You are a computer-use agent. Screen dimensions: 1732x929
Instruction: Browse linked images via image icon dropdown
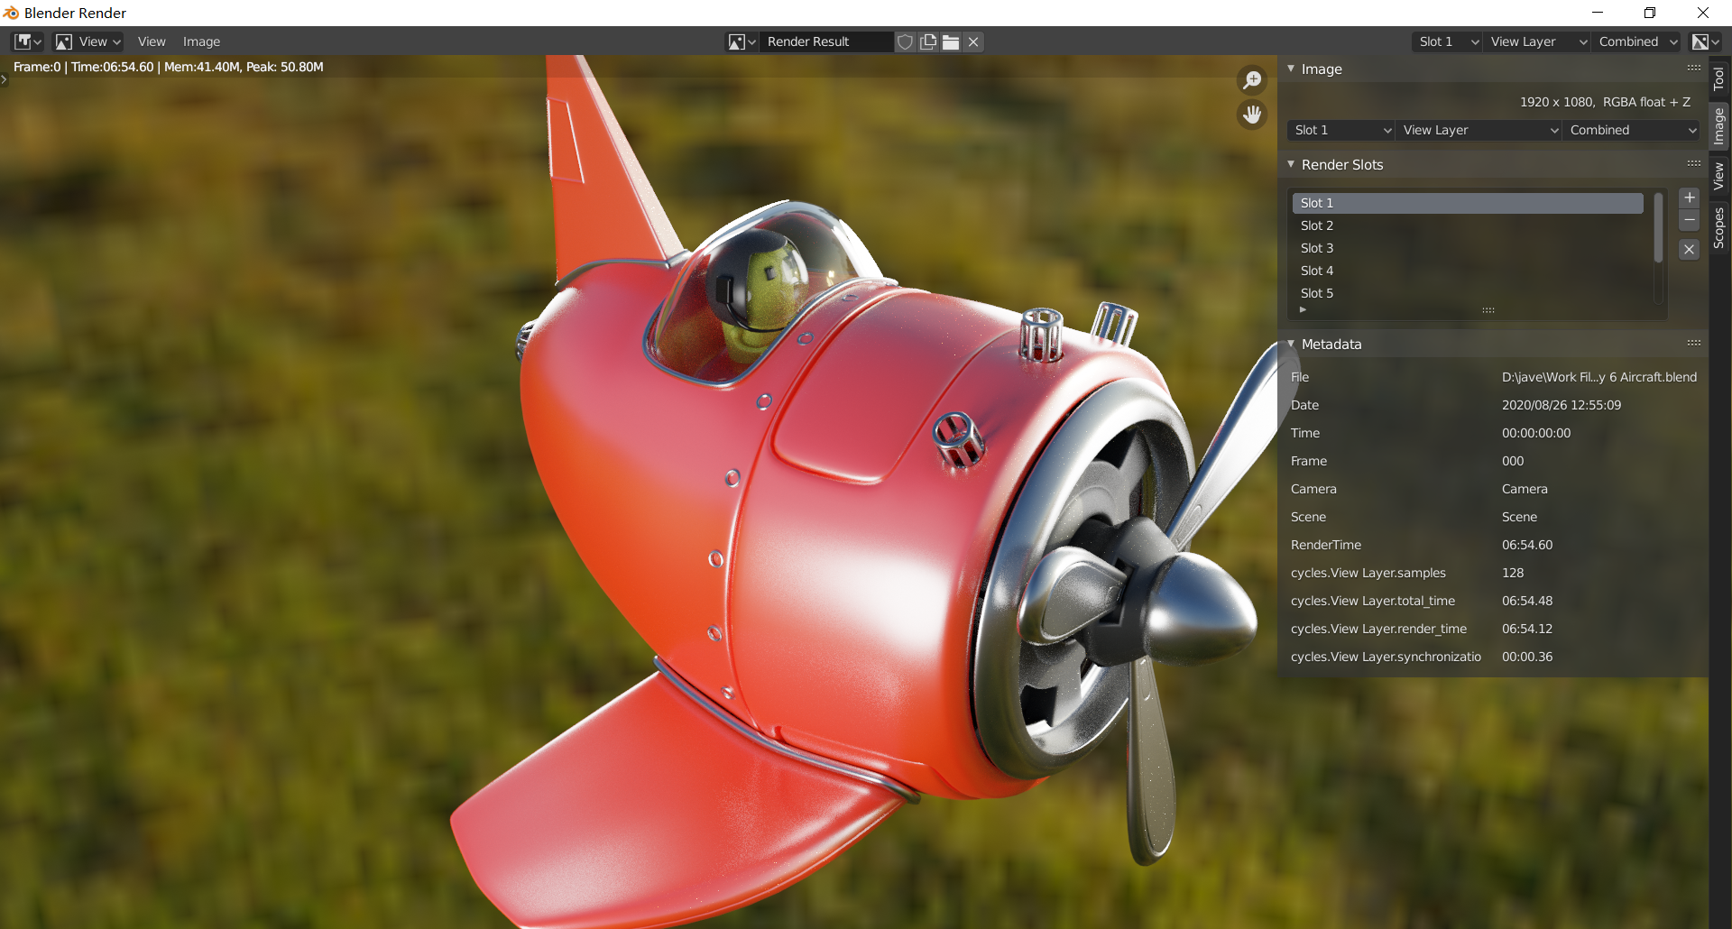pyautogui.click(x=742, y=41)
